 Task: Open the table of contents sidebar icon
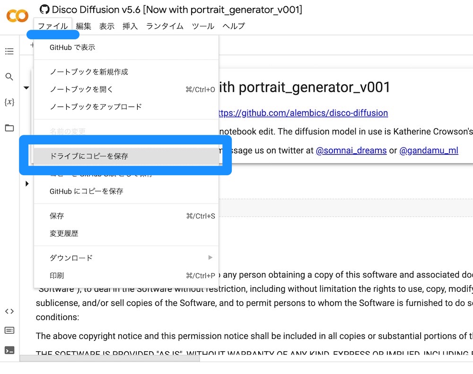tap(9, 51)
